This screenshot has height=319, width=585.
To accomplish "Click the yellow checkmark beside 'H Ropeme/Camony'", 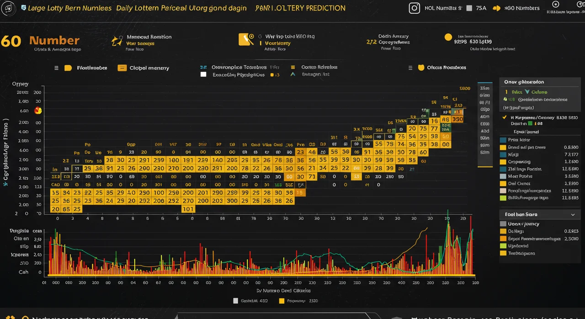I will [505, 117].
